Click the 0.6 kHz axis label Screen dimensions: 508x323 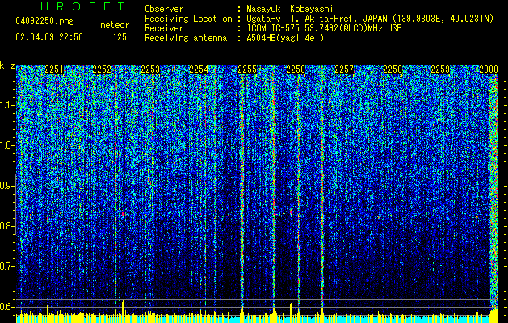tap(7, 307)
